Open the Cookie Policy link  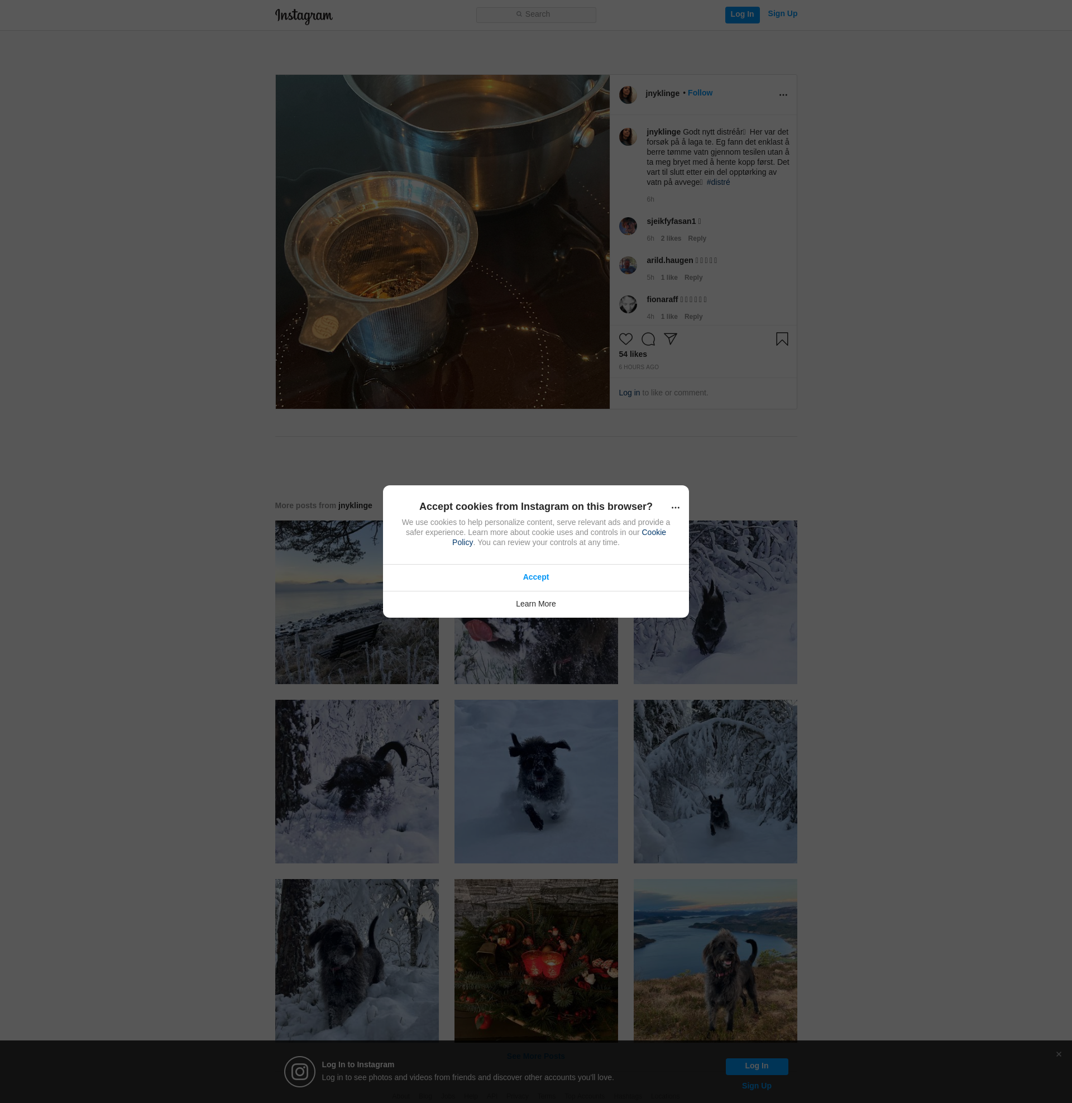point(653,532)
